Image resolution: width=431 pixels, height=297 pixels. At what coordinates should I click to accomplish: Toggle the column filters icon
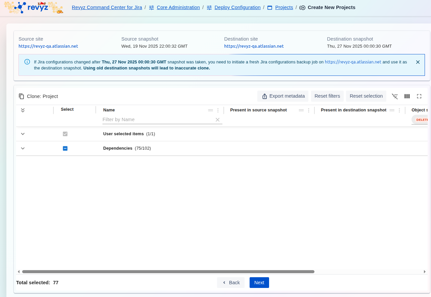pyautogui.click(x=395, y=96)
